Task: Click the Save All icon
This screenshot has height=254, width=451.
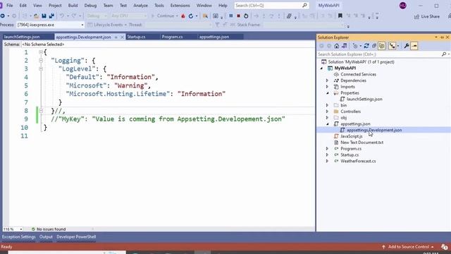Action: coord(51,16)
